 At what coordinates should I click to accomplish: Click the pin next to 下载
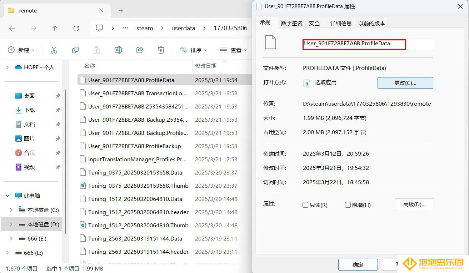(x=58, y=110)
